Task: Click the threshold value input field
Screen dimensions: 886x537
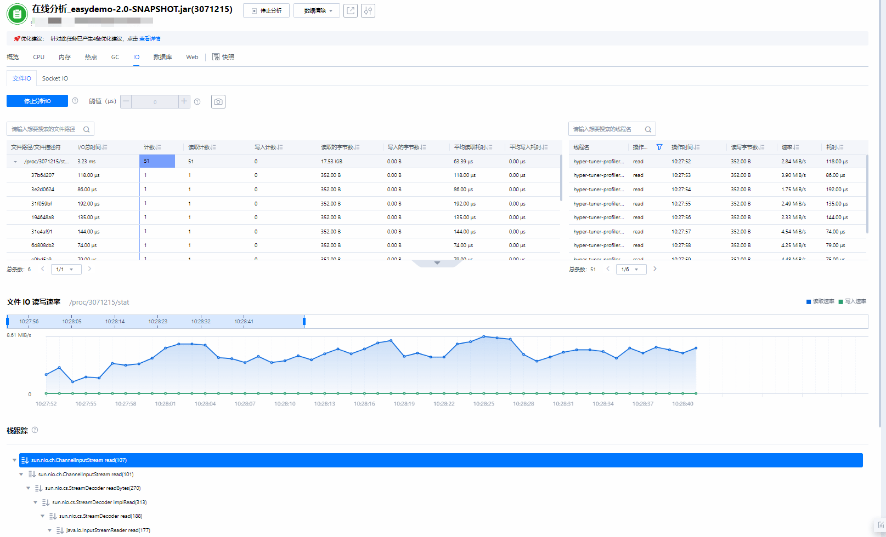Action: click(155, 101)
